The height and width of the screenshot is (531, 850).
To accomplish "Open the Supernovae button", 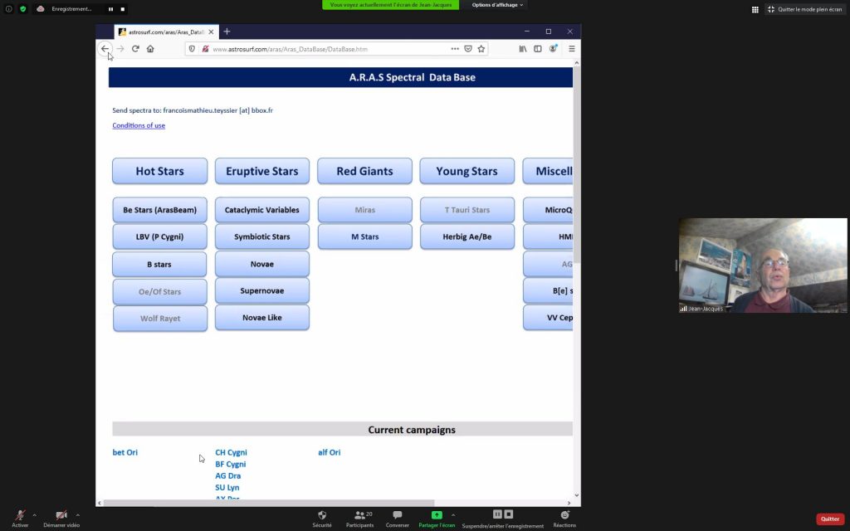I will click(261, 291).
